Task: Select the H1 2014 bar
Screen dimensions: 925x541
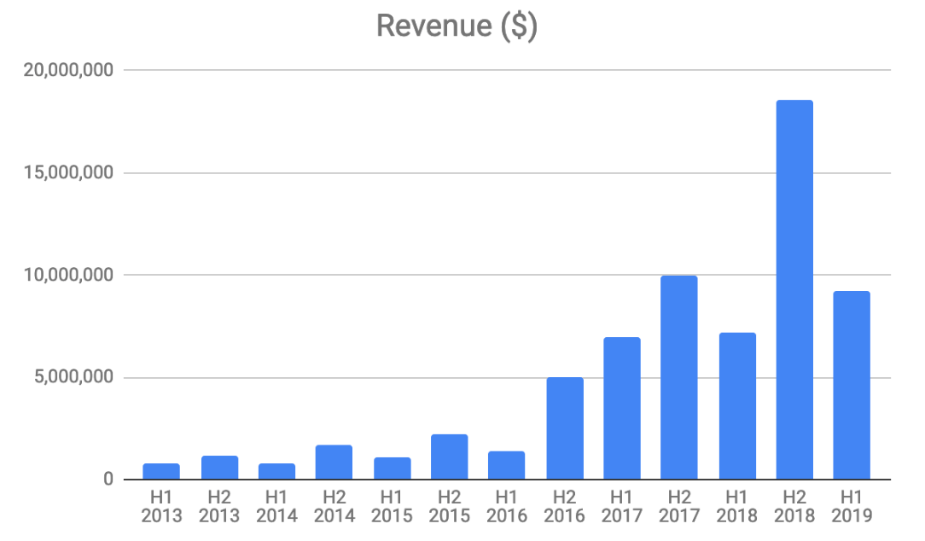Action: pyautogui.click(x=276, y=472)
